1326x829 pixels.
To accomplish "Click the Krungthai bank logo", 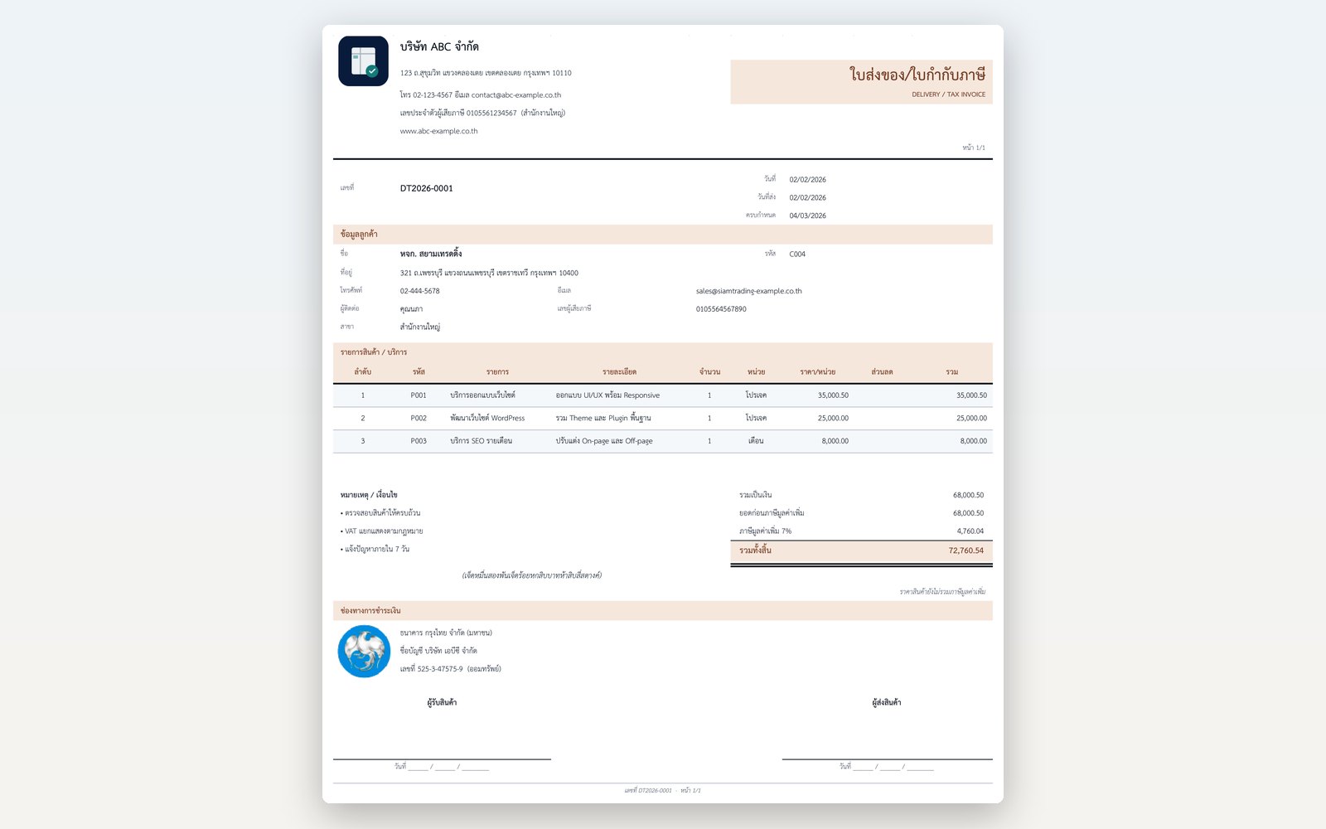I will tap(364, 652).
